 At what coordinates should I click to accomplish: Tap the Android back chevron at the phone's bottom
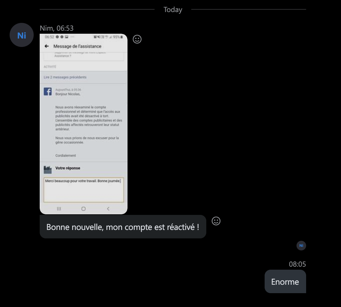108,209
